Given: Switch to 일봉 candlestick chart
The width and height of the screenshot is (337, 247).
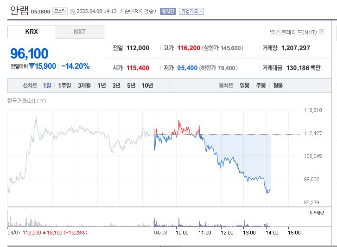Looking at the screenshot, I should tap(244, 85).
